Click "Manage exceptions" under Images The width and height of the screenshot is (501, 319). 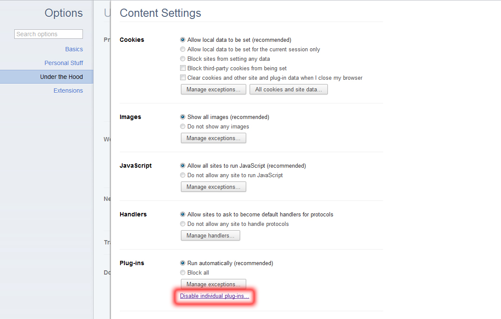[x=213, y=138]
